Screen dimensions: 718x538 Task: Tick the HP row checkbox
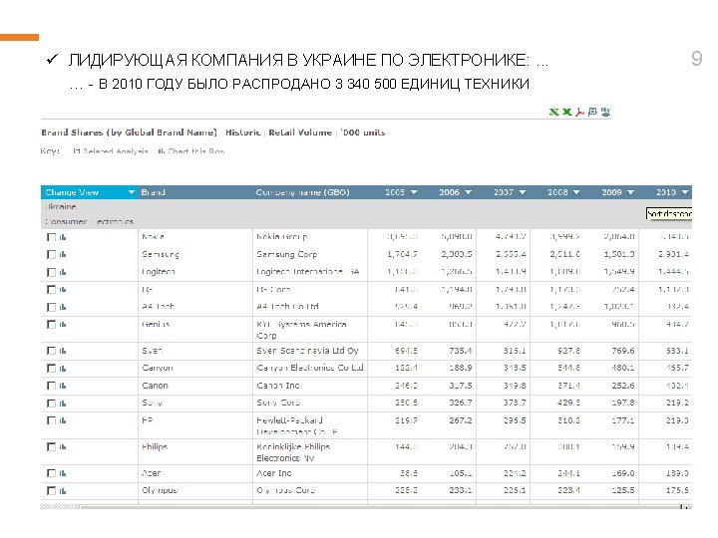[51, 420]
